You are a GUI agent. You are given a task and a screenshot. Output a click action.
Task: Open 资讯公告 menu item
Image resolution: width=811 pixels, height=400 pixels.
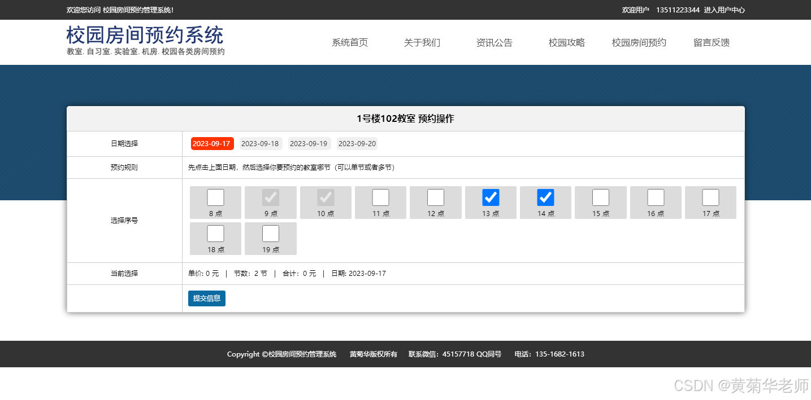[x=495, y=43]
